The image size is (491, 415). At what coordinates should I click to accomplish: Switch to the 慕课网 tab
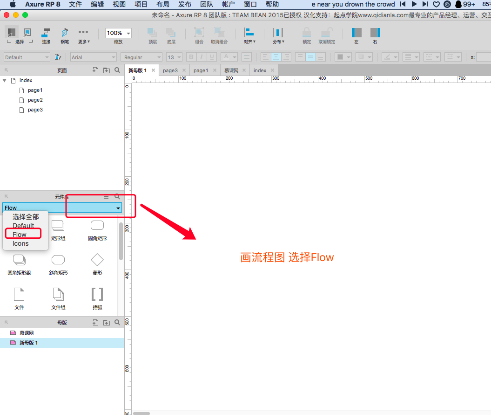tap(231, 70)
